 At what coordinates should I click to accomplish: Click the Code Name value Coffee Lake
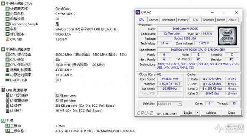coord(172,34)
